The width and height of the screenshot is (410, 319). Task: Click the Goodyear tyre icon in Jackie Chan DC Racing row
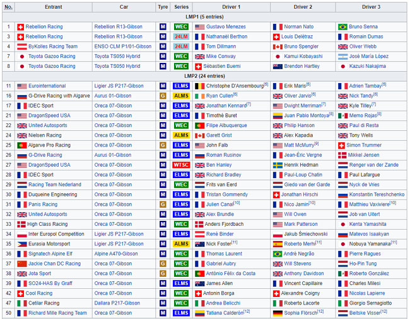tap(163, 264)
